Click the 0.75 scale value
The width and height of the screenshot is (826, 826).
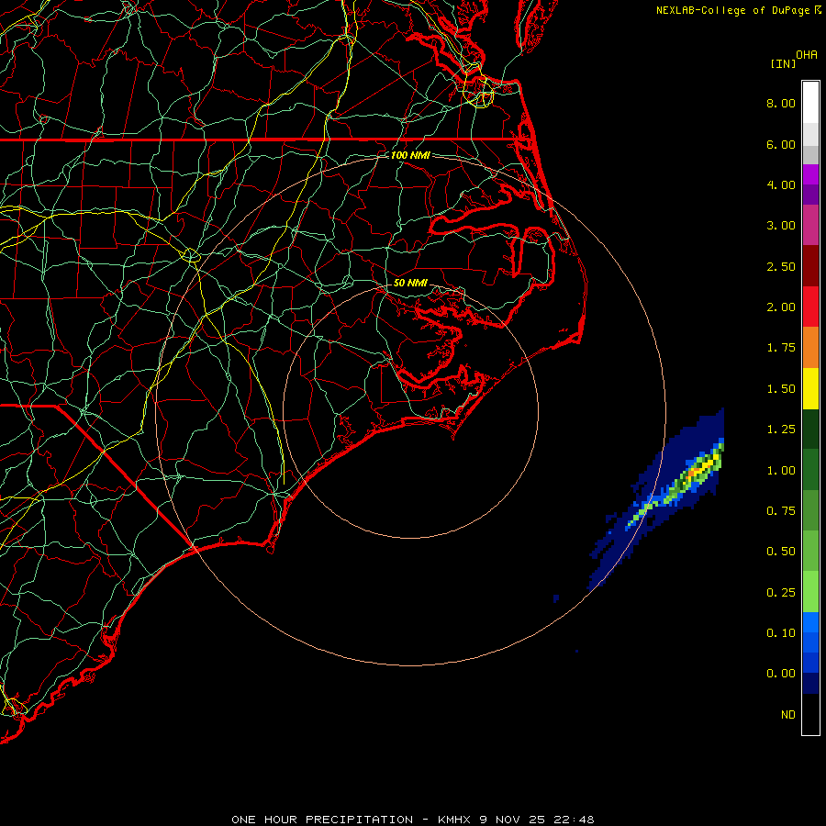[x=781, y=511]
